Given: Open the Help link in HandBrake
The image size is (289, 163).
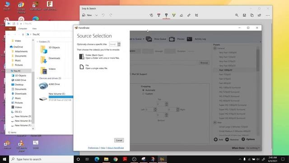Looking at the screenshot, I should tap(103, 148).
